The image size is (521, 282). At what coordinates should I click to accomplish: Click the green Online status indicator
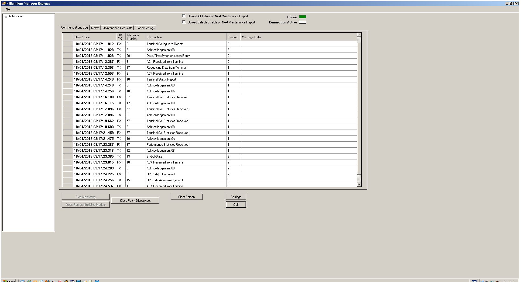[303, 17]
